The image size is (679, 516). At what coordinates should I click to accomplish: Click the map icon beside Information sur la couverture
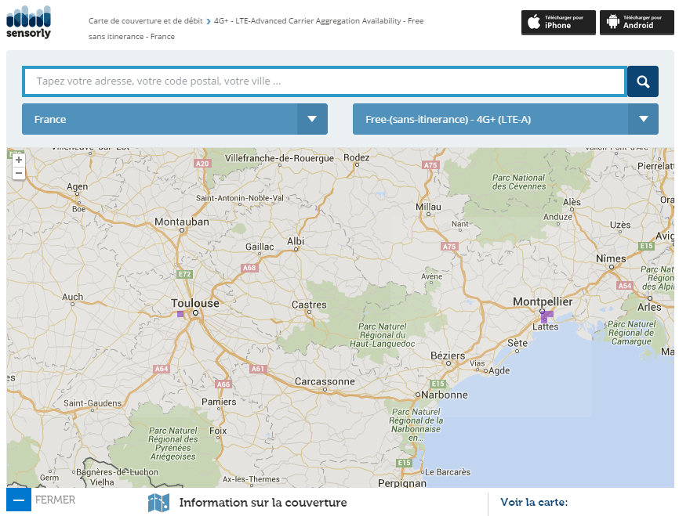159,503
